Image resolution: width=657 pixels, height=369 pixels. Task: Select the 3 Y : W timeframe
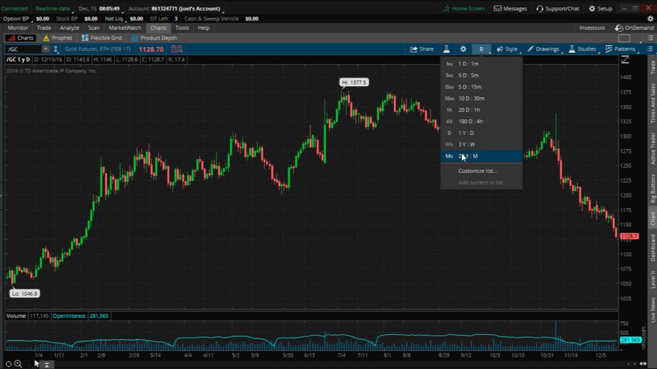(481, 145)
